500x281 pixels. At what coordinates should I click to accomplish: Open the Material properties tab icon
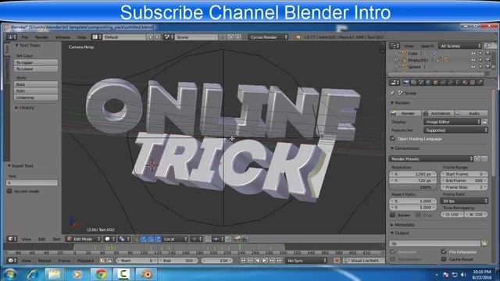tap(465, 83)
